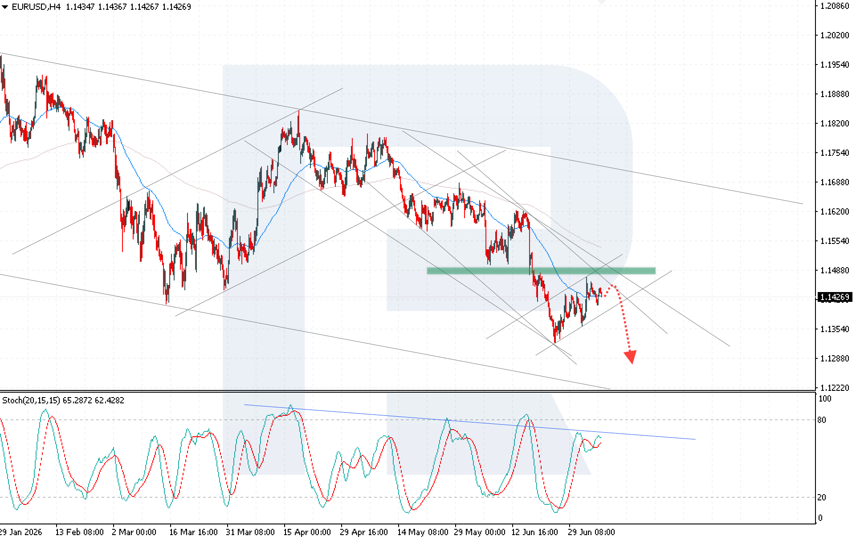This screenshot has width=856, height=540.
Task: Click the 29 May 00:00 time label
Action: (480, 532)
